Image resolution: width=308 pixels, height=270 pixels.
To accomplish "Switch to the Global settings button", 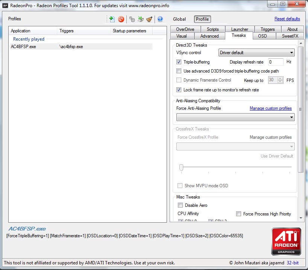I will (x=179, y=19).
